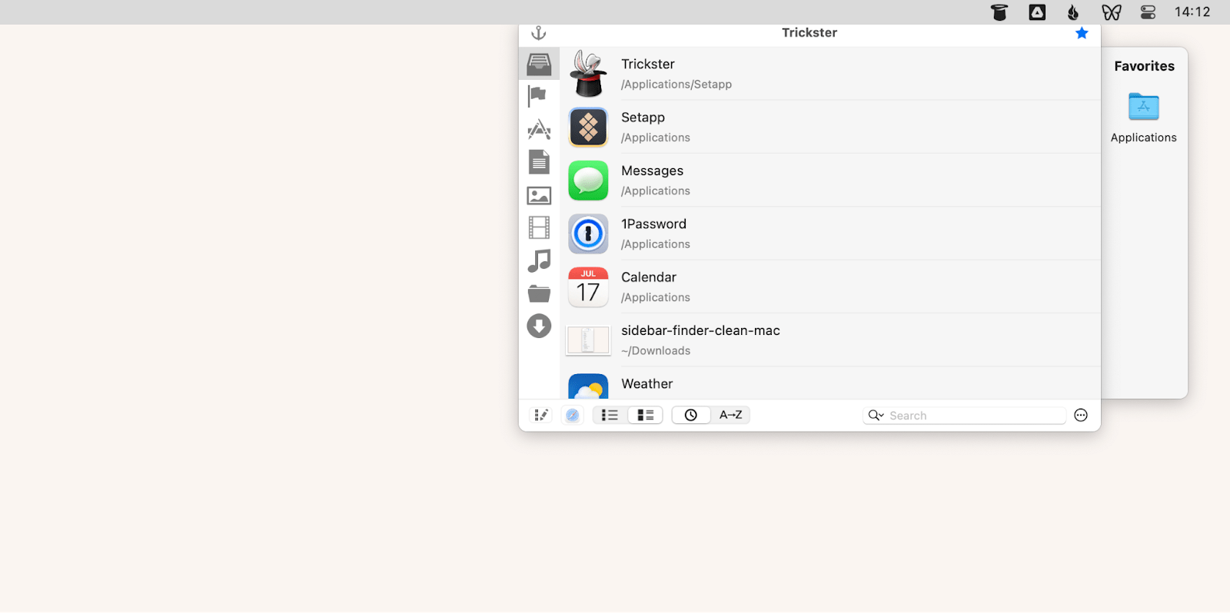The height and width of the screenshot is (613, 1230).
Task: Select the Folders filter sidebar icon
Action: [x=539, y=293]
